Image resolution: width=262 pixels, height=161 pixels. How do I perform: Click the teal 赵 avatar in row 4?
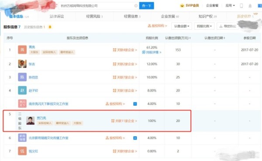click(x=22, y=91)
